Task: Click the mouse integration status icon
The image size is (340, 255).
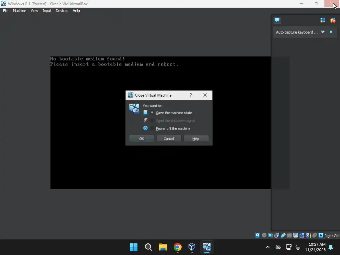Action: [x=315, y=235]
